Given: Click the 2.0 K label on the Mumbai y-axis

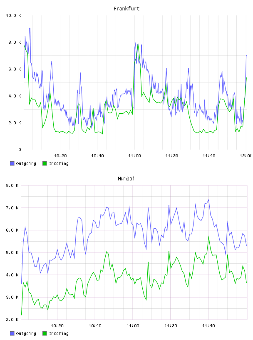Looking at the screenshot, I should (x=12, y=320).
